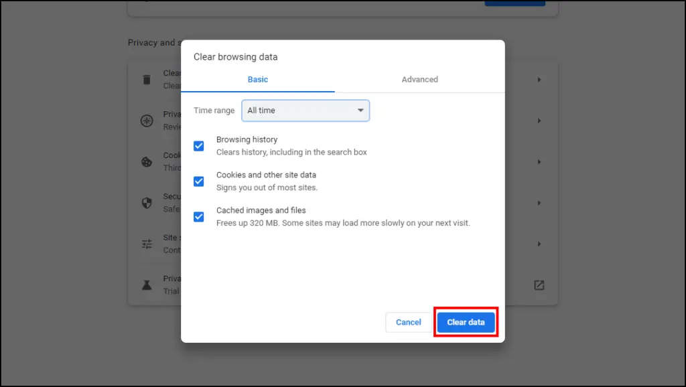Click the Clear data button
686x387 pixels.
(x=466, y=322)
